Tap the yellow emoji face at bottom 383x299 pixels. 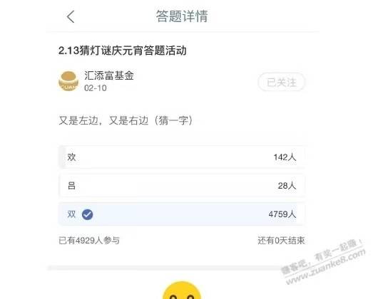point(182,290)
